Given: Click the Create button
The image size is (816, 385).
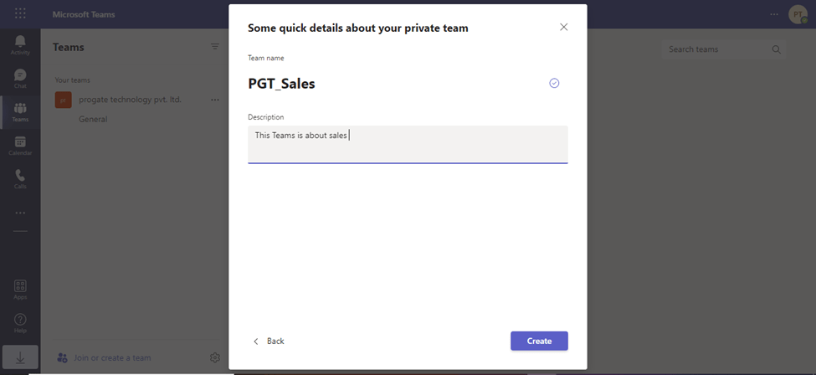Looking at the screenshot, I should (x=539, y=341).
